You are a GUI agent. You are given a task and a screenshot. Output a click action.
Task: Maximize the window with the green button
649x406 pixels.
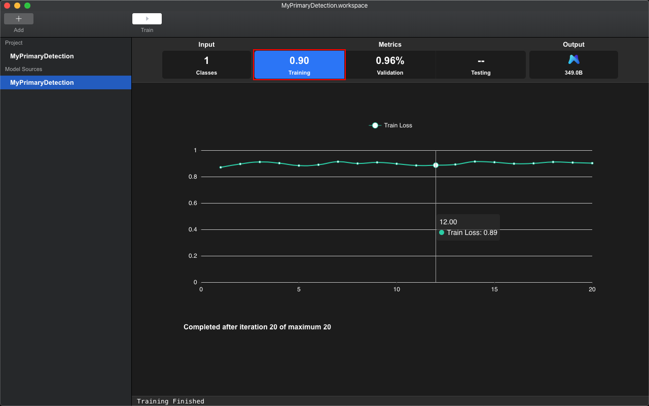27,6
